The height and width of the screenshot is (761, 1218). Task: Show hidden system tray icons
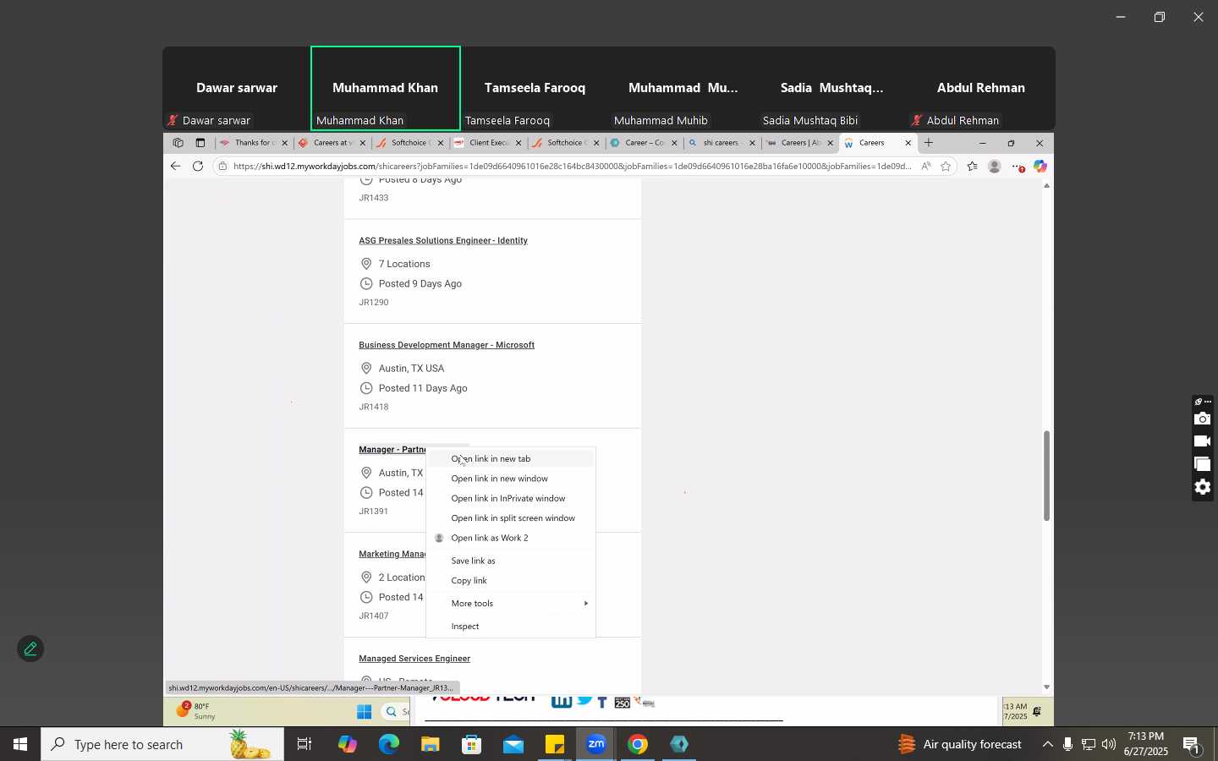tap(1047, 745)
